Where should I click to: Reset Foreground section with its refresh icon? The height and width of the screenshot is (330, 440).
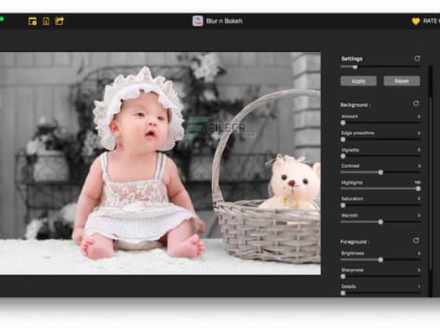point(416,240)
